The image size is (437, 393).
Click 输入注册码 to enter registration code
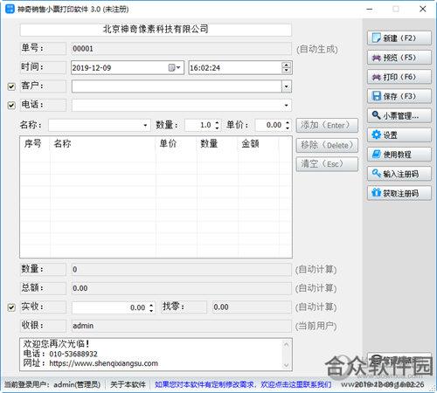point(399,174)
